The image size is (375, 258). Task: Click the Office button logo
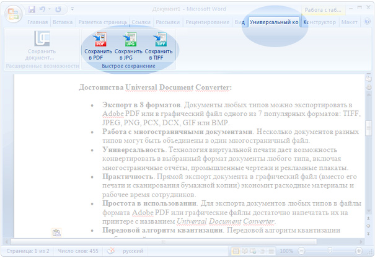(x=14, y=14)
